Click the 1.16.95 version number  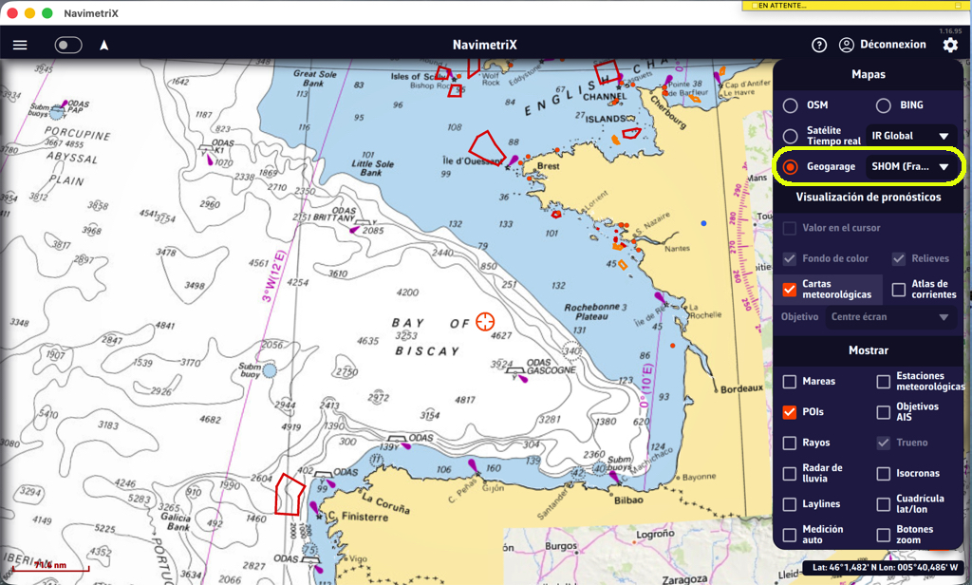click(x=949, y=31)
